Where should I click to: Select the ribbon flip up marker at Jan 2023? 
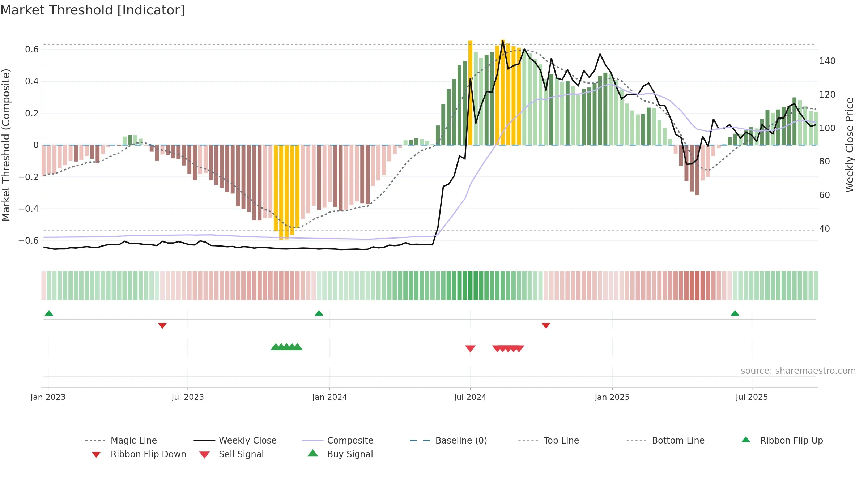pos(49,313)
